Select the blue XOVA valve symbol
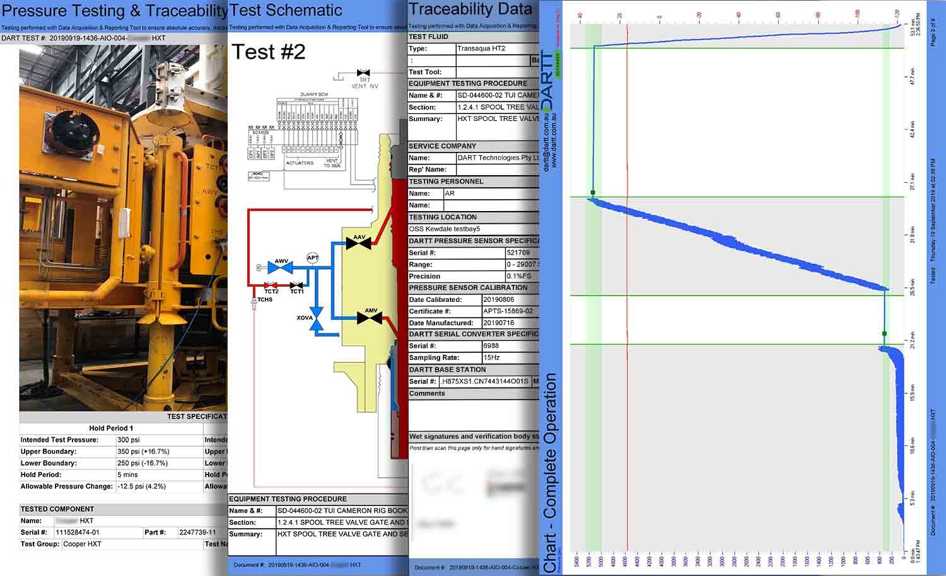The width and height of the screenshot is (946, 576). pos(318,318)
